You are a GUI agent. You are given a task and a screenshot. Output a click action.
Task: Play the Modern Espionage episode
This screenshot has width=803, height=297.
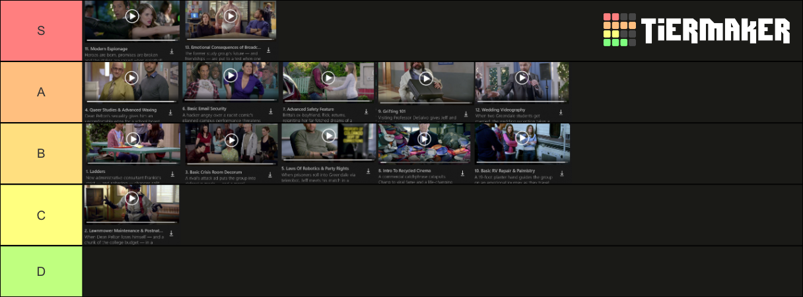pos(132,16)
